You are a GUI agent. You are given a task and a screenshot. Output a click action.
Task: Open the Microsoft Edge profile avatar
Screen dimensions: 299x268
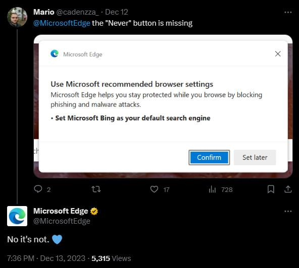click(x=17, y=216)
